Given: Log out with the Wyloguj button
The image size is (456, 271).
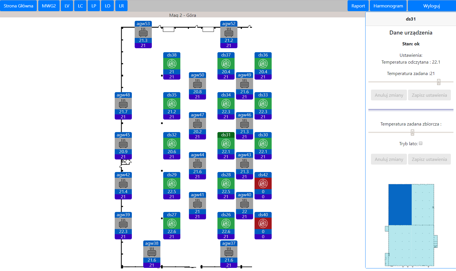Looking at the screenshot, I should pos(431,6).
